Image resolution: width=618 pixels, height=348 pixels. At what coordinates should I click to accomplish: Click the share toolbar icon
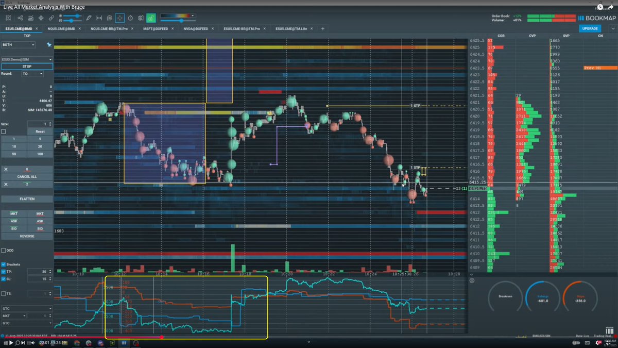(x=20, y=18)
